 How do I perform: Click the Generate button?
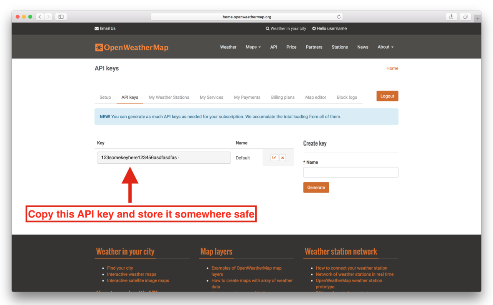pos(316,187)
